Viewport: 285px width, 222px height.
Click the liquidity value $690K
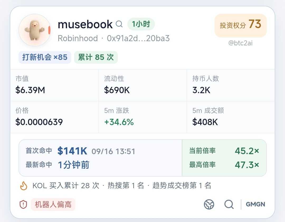(117, 90)
